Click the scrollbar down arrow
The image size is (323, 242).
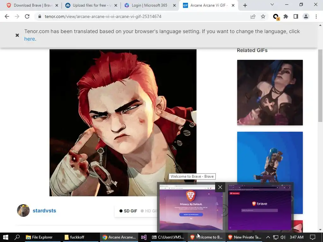click(x=320, y=230)
